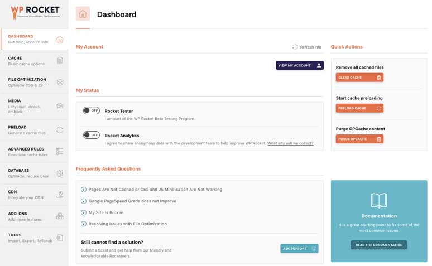The image size is (432, 266).
Task: Select the Media menu item
Action: tap(34, 106)
